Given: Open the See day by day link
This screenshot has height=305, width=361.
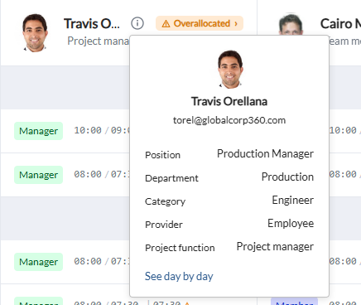Looking at the screenshot, I should [179, 276].
